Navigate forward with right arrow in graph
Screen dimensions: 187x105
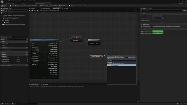point(35,11)
